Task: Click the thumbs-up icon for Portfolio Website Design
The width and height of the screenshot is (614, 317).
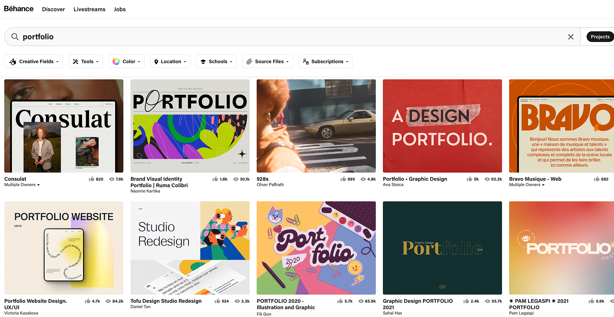Action: (88, 301)
